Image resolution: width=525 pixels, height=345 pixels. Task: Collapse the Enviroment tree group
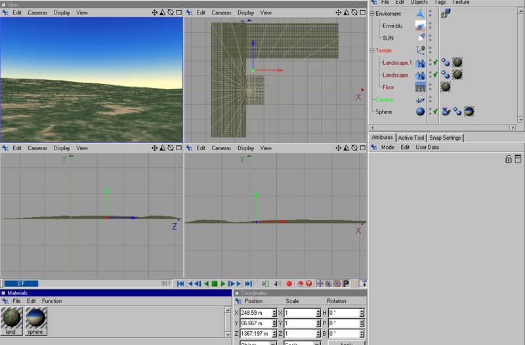tap(372, 14)
